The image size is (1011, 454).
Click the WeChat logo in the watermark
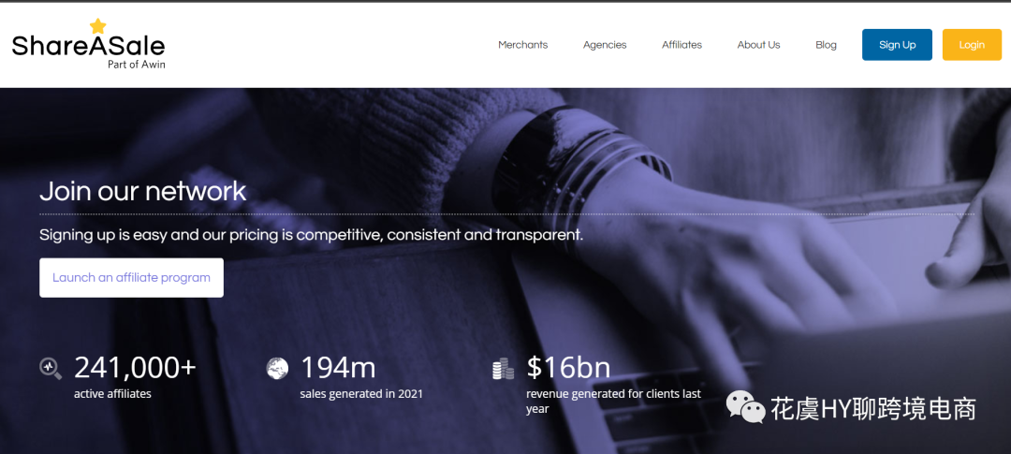pyautogui.click(x=745, y=407)
